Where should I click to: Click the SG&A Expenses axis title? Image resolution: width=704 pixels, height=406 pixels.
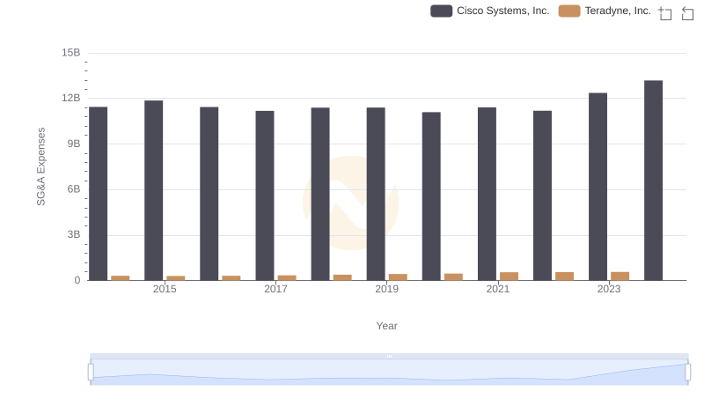[x=40, y=166]
